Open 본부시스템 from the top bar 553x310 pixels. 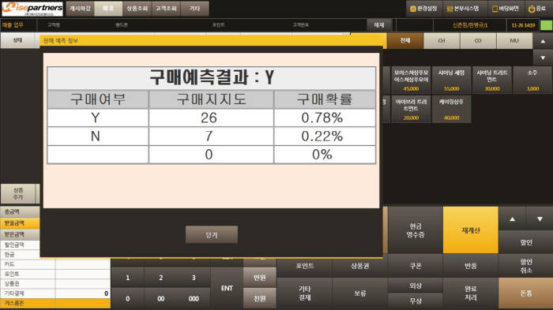pos(464,9)
